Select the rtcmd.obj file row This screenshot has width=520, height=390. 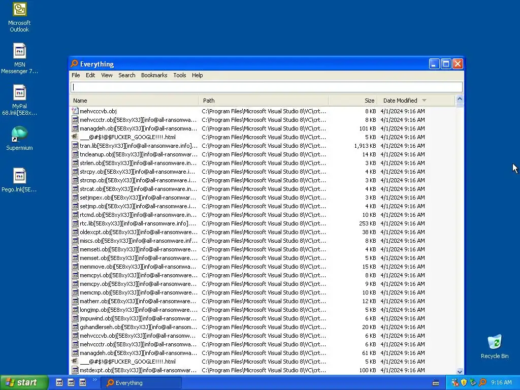[x=263, y=215]
